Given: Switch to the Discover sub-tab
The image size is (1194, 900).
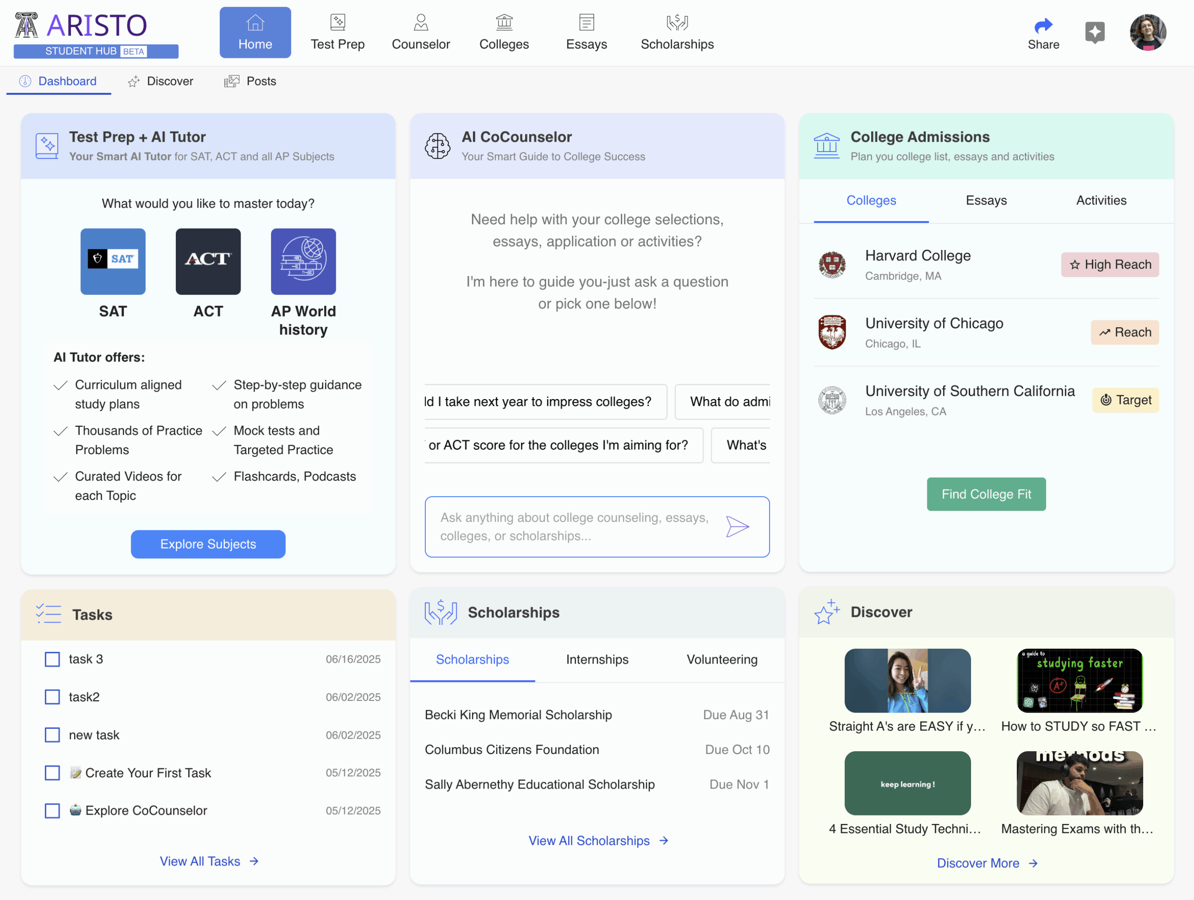Looking at the screenshot, I should (x=161, y=81).
